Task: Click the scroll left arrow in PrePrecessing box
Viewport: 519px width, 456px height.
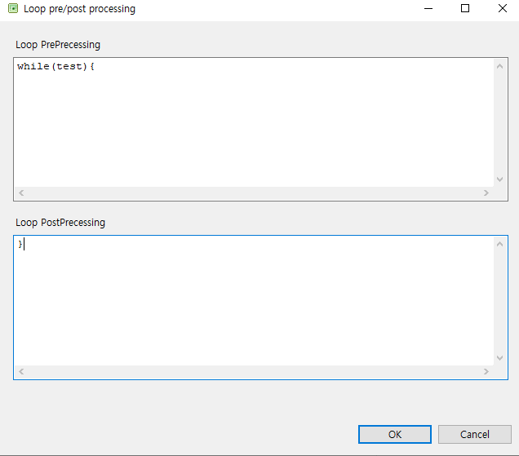Action: 21,193
